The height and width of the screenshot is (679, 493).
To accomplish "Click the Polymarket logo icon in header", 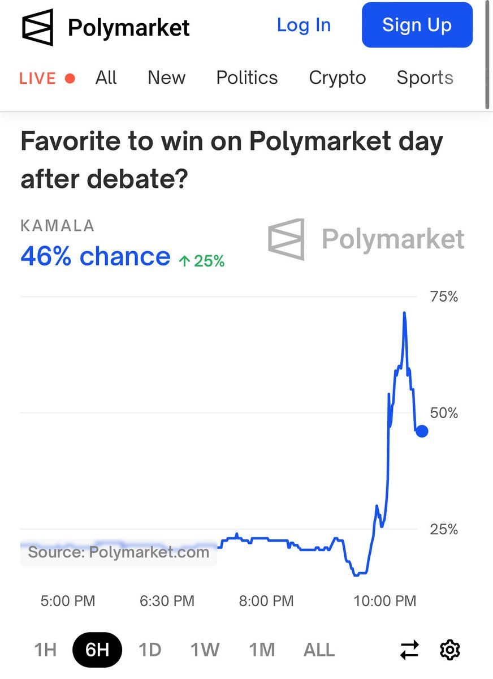I will click(x=38, y=27).
